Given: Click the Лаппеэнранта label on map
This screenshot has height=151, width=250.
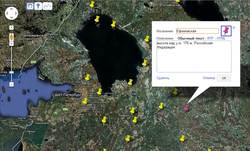Looking at the screenshot, I should pos(32,35).
